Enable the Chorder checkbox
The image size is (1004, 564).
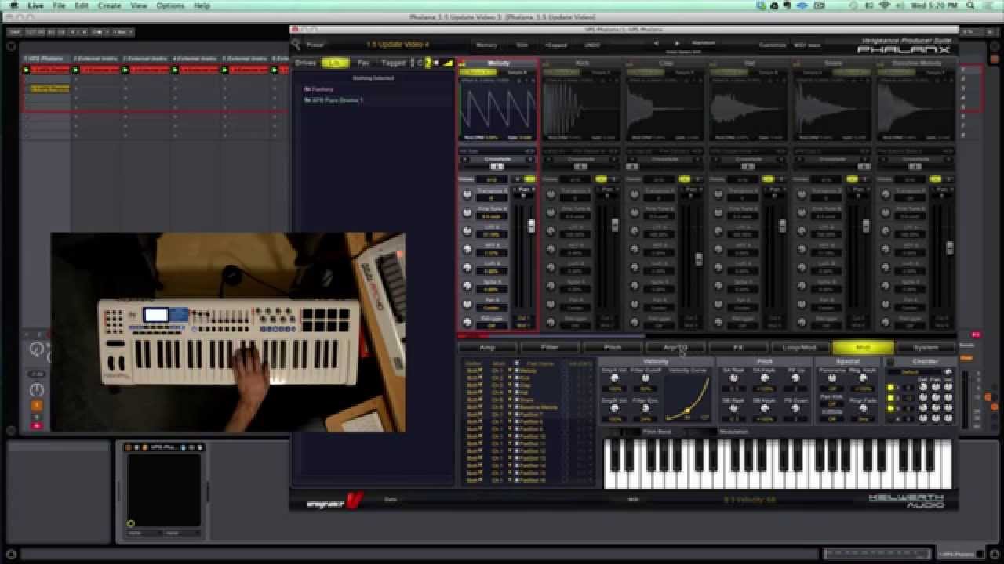tap(890, 362)
